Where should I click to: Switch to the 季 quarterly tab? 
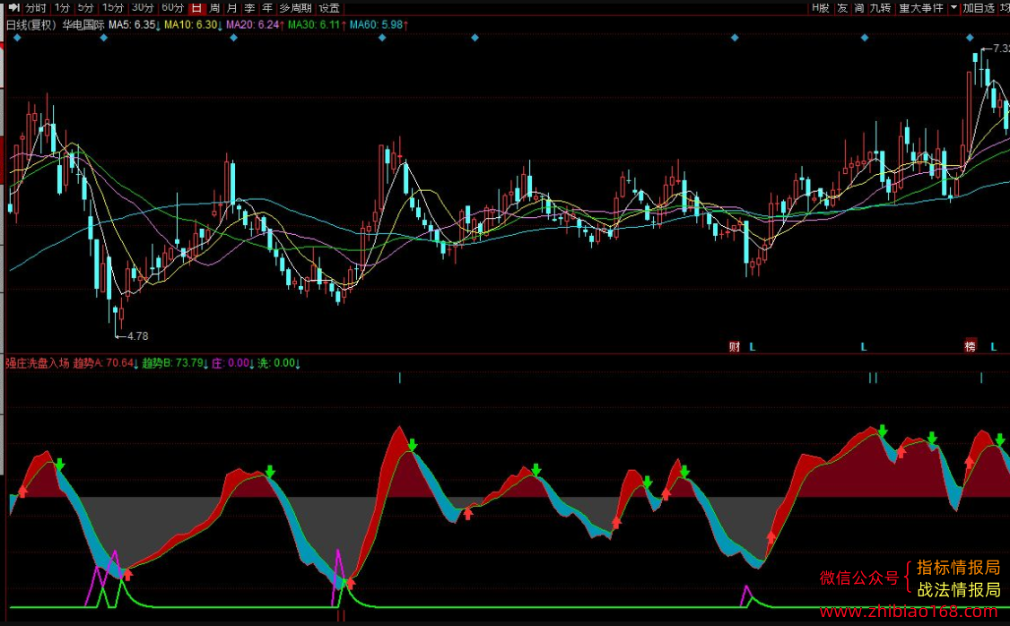(x=250, y=8)
